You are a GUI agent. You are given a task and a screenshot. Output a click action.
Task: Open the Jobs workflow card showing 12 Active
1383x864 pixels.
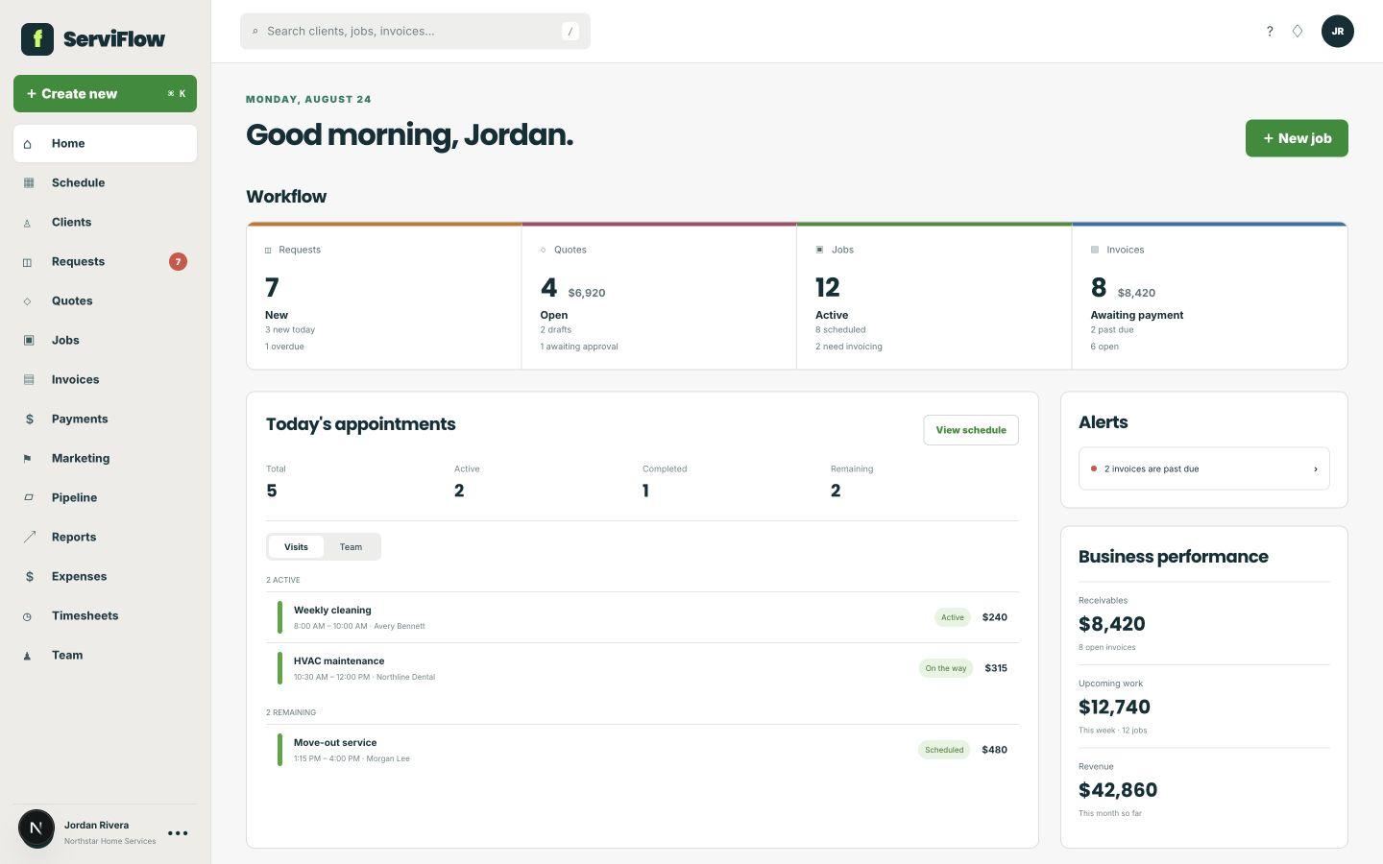click(934, 297)
